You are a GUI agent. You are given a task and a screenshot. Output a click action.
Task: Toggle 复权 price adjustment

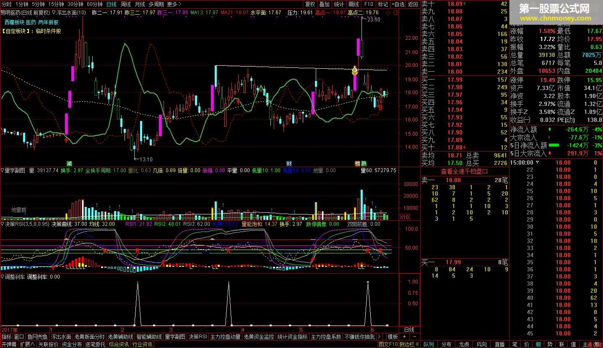tap(310, 4)
